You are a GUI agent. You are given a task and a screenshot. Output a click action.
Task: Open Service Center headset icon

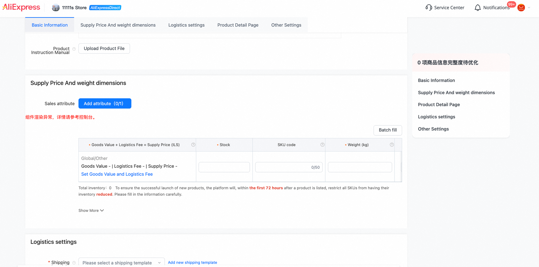point(429,8)
